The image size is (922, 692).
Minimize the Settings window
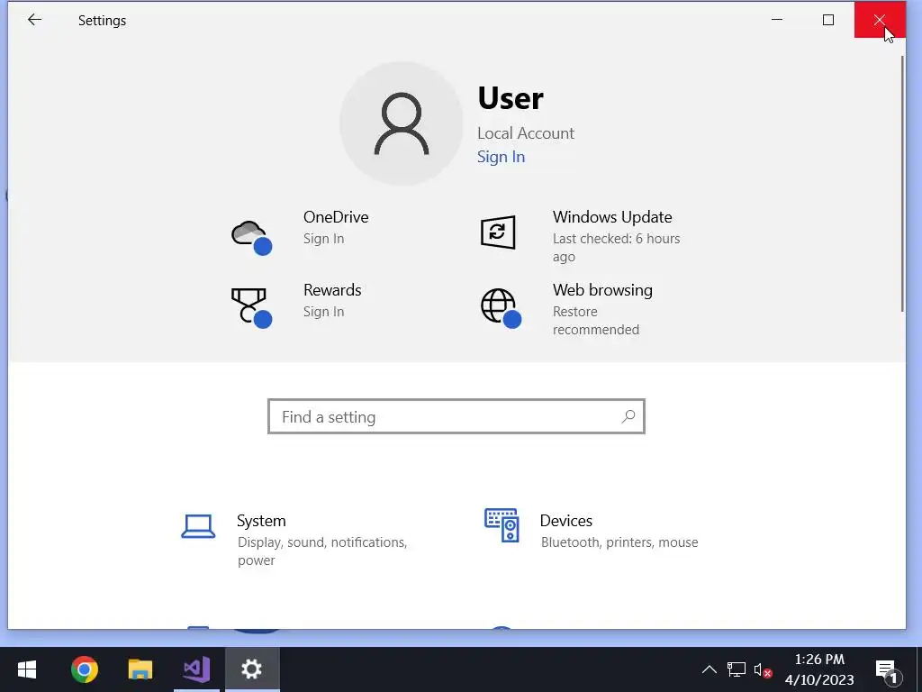coord(777,20)
